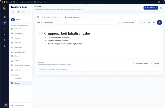
Task: Toggle sidebar panel icon at rail bottom
Action: point(6,105)
